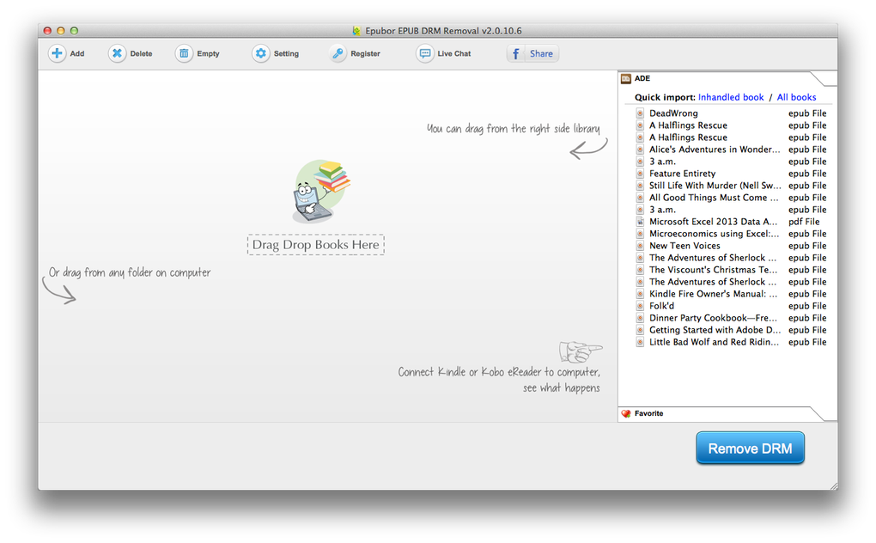Click the Drag Drop Books Here area
The width and height of the screenshot is (876, 543).
316,245
